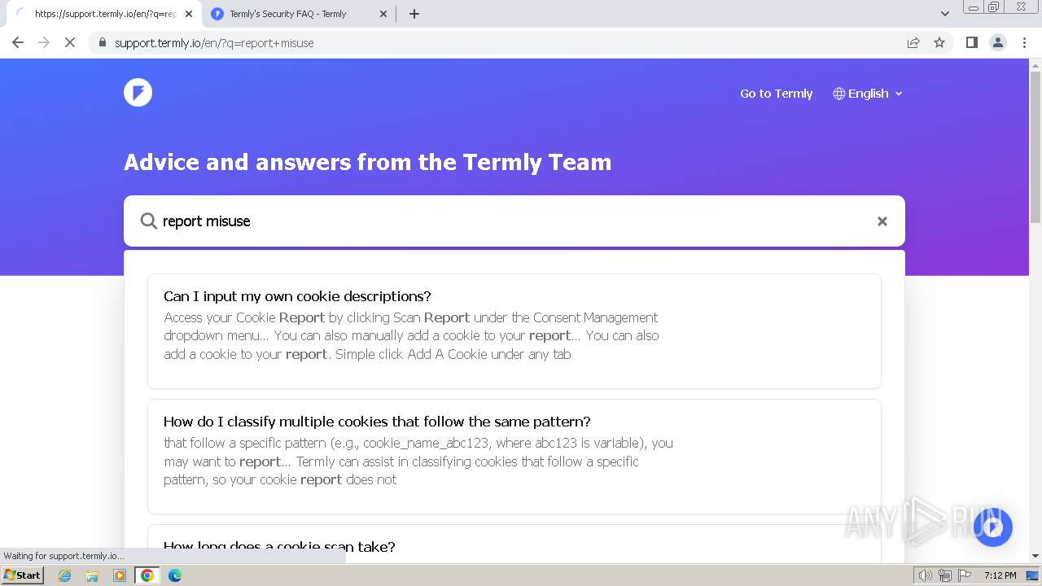1042x586 pixels.
Task: Select the support.termly.io browser tab
Action: tap(106, 14)
